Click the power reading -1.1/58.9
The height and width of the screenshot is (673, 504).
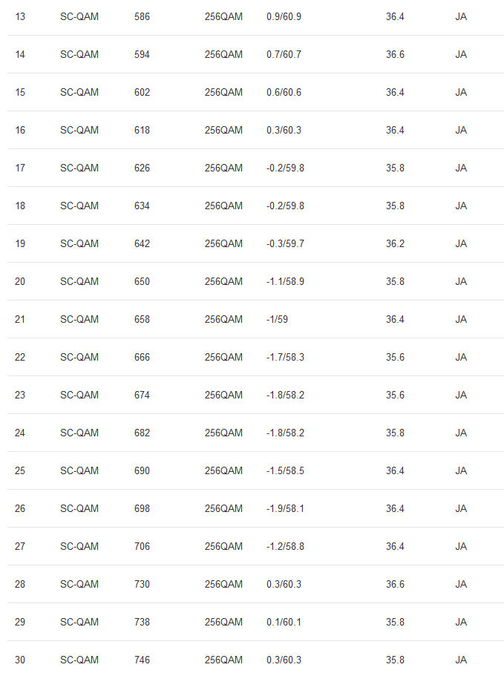tap(285, 281)
